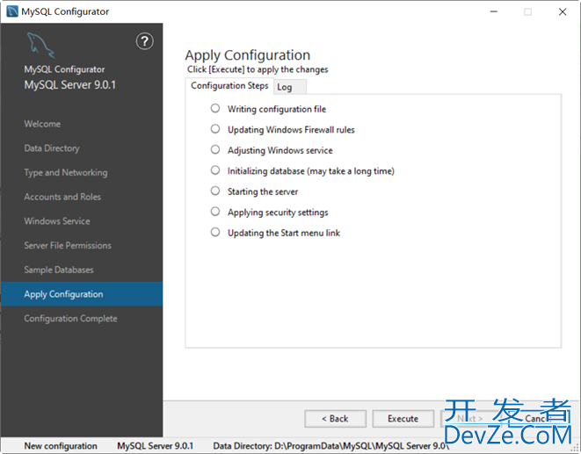The width and height of the screenshot is (581, 454).
Task: Select the Writing configuration file step indicator
Action: [215, 109]
